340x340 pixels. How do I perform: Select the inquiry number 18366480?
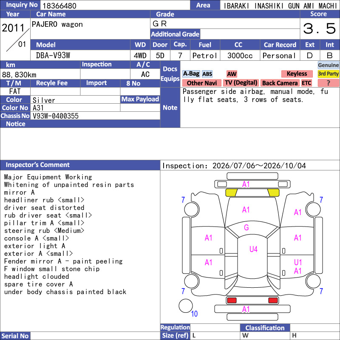click(59, 6)
